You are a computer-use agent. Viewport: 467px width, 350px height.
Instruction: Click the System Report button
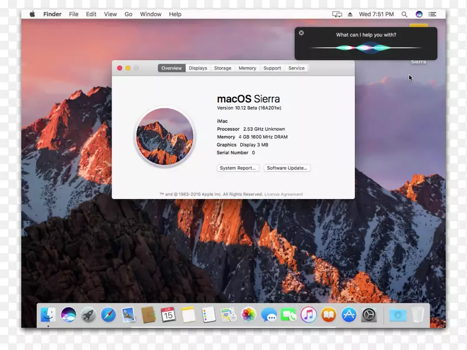[238, 168]
